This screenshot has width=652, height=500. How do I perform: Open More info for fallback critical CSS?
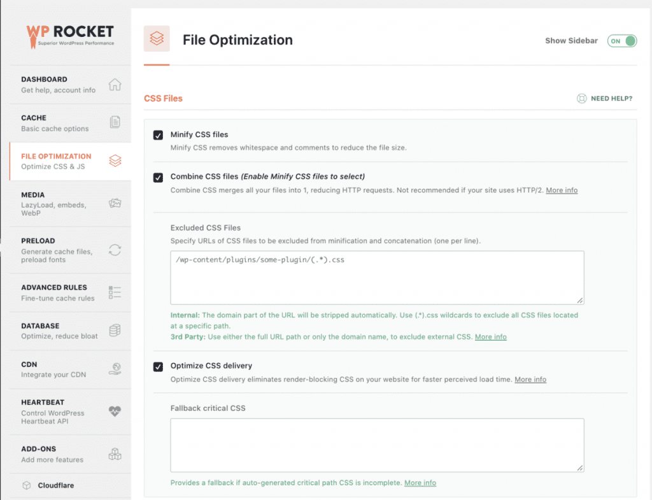420,483
